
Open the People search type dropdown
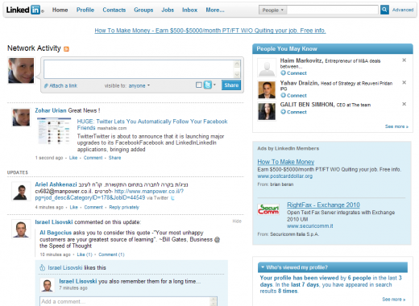tap(273, 10)
